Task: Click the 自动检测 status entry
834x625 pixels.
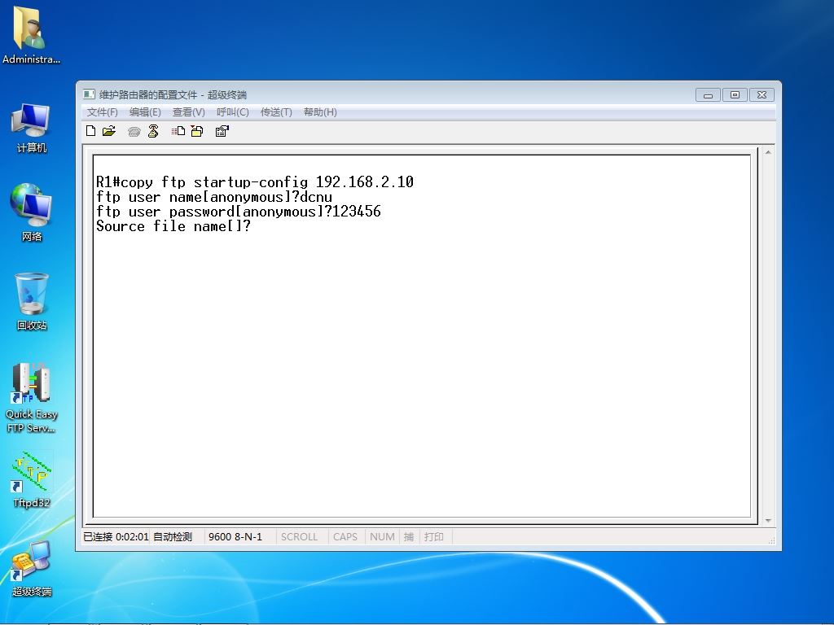Action: coord(173,537)
